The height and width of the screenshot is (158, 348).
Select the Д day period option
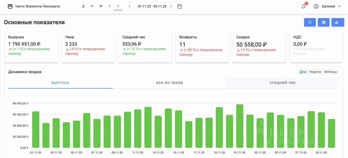83,6
